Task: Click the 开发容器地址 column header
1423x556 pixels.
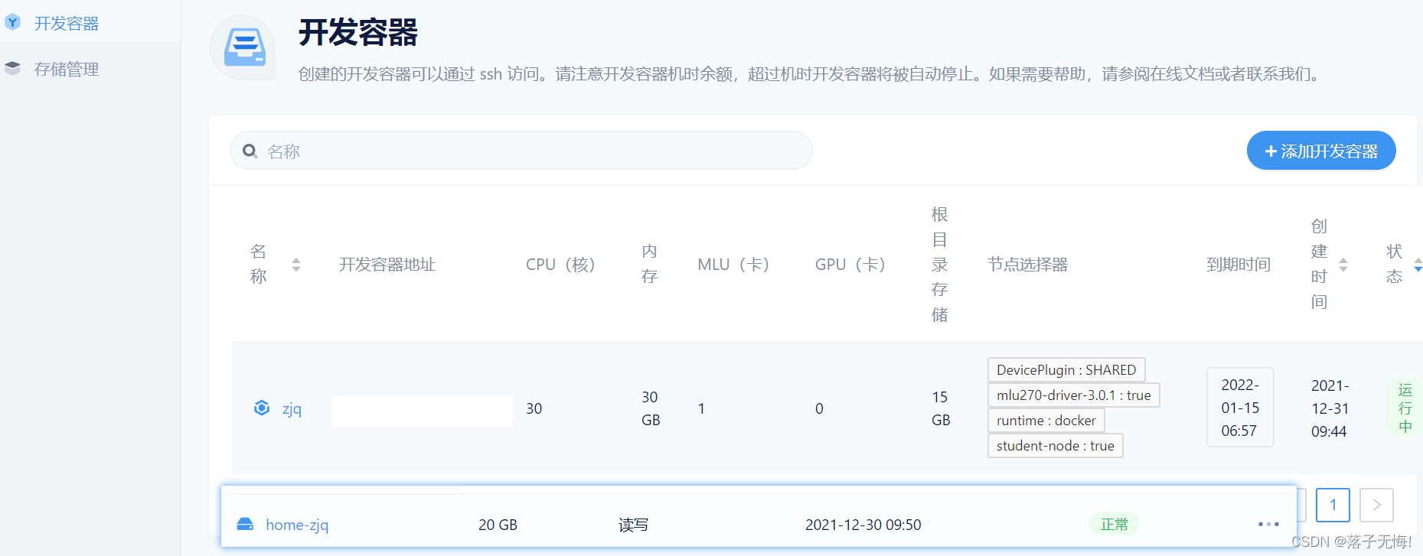Action: 387,265
